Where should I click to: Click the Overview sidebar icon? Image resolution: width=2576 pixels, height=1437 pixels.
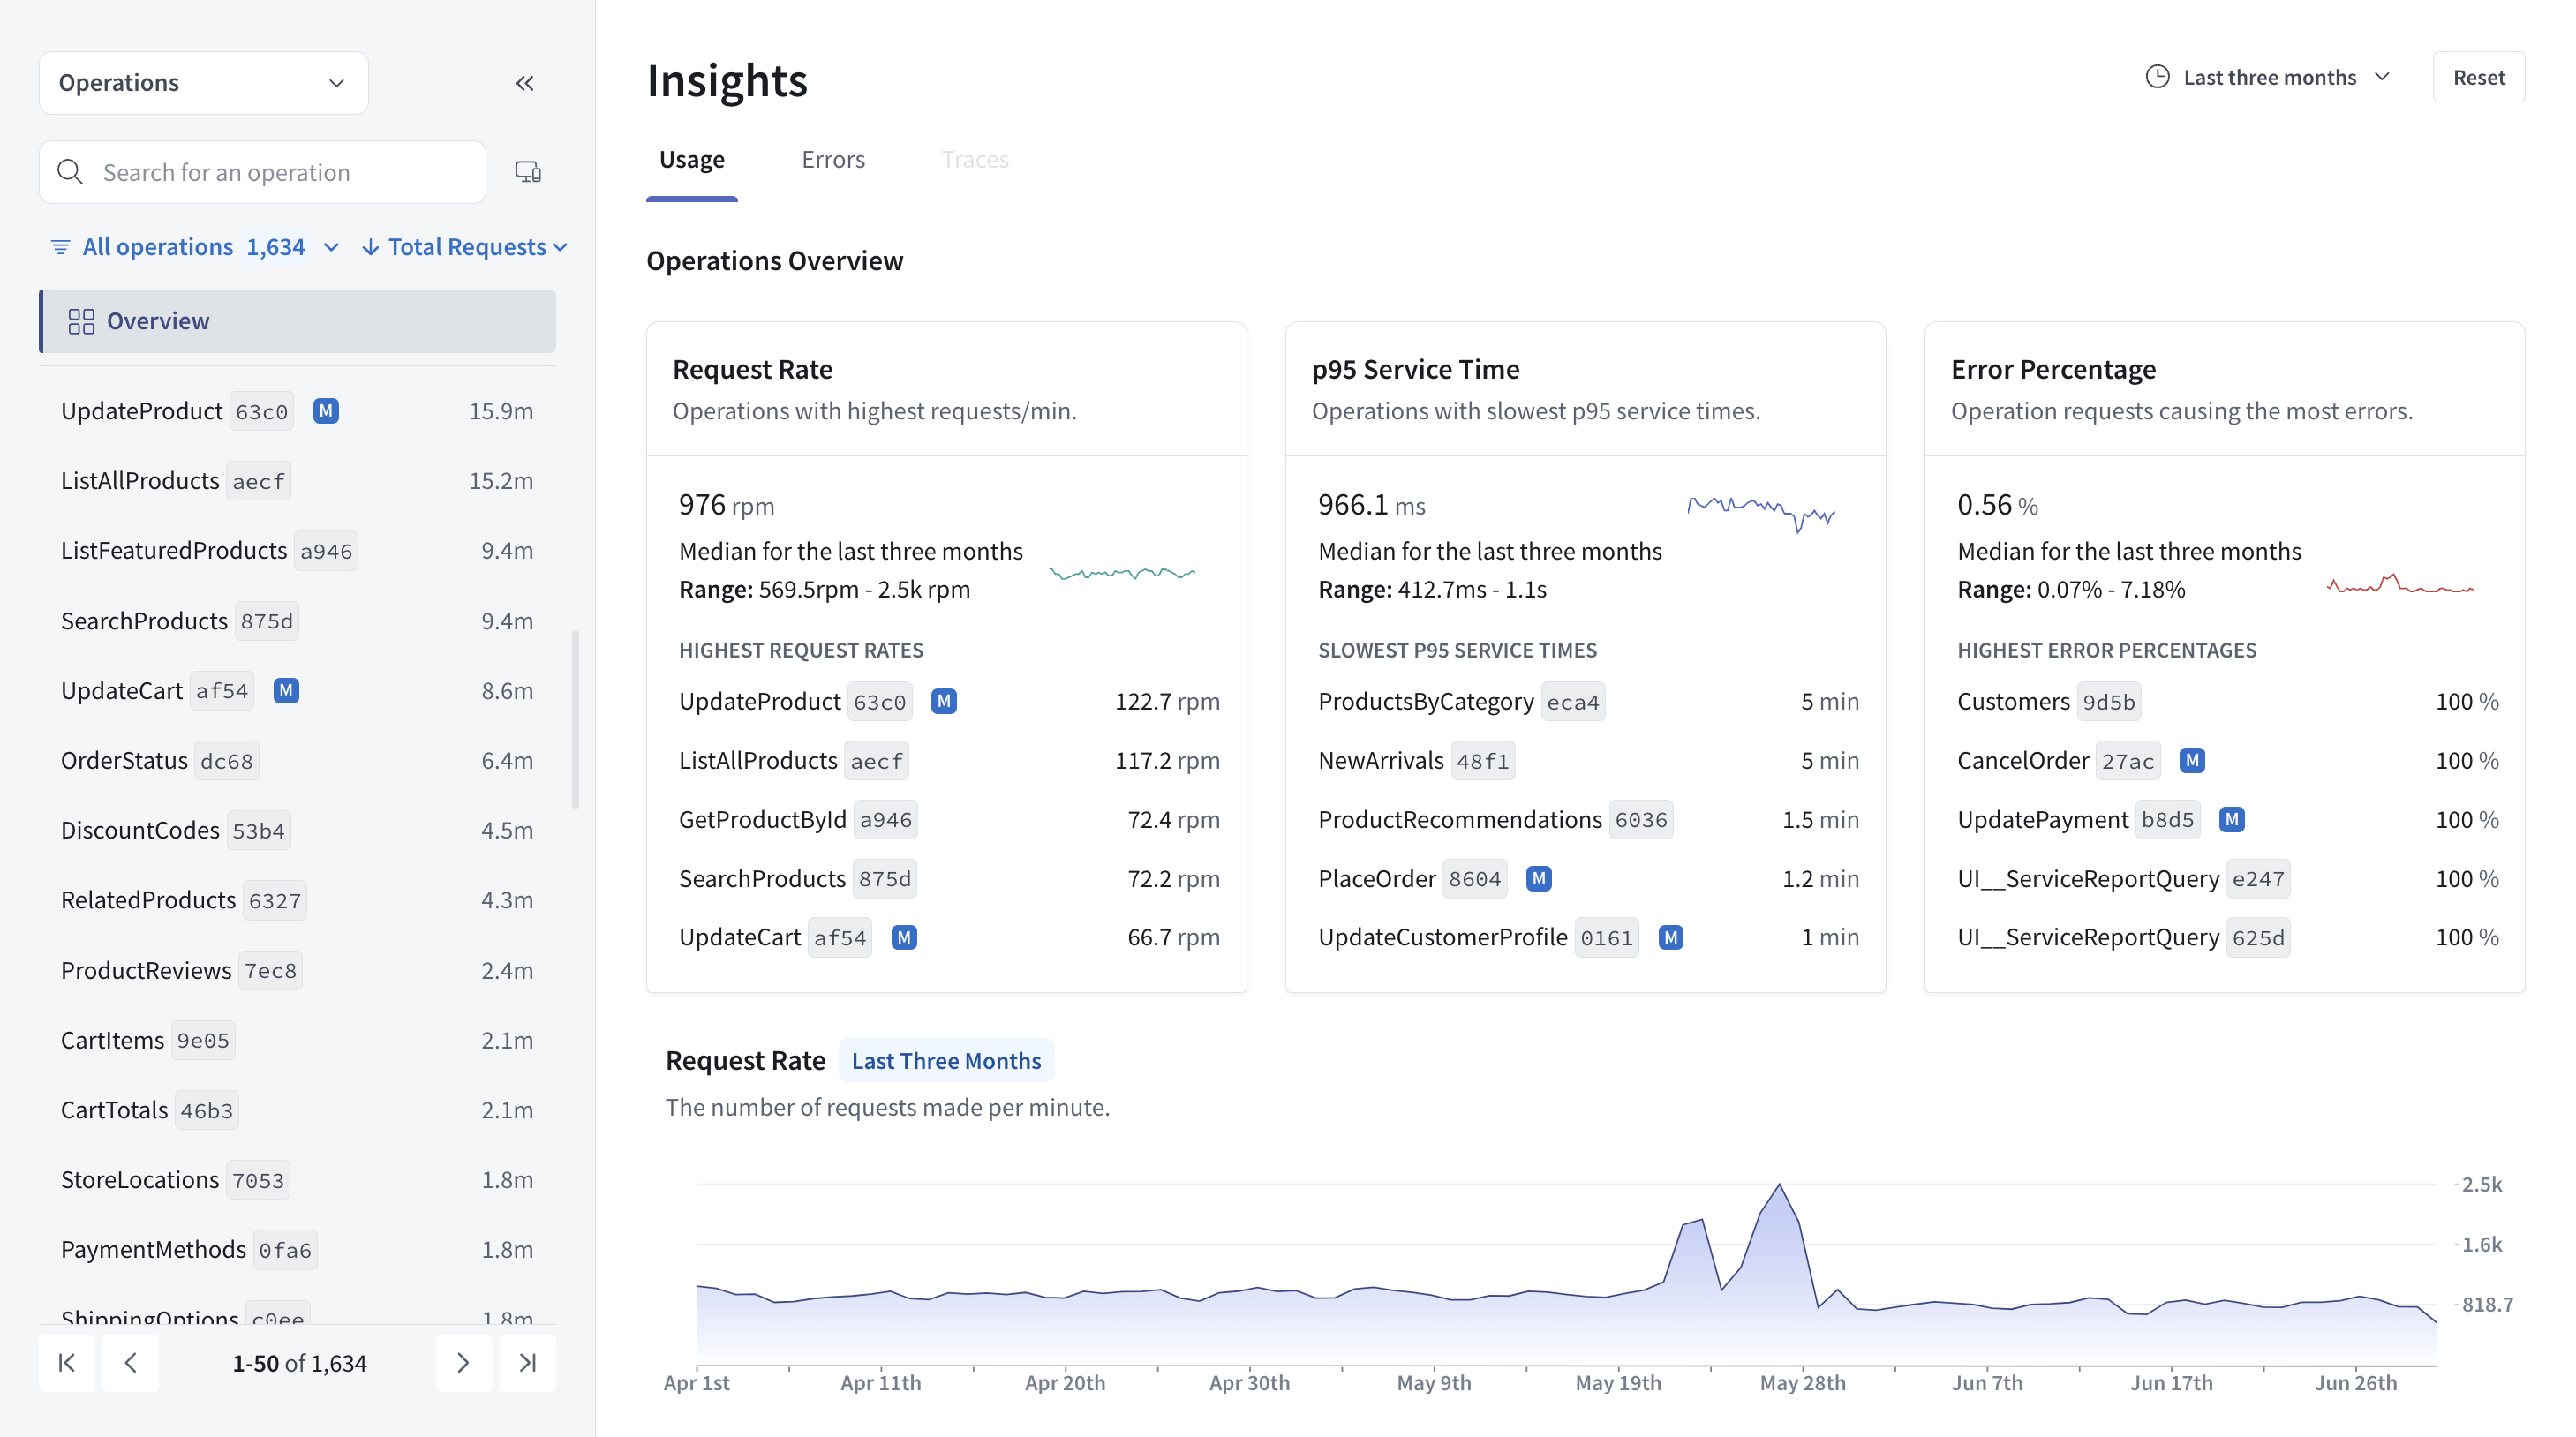pyautogui.click(x=78, y=320)
